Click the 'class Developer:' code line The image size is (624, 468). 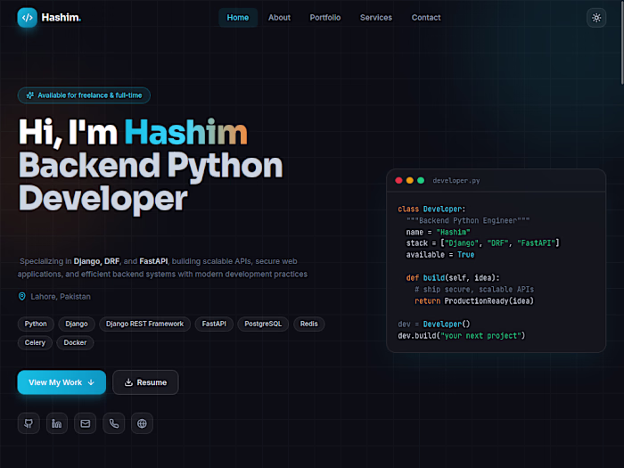coord(431,209)
